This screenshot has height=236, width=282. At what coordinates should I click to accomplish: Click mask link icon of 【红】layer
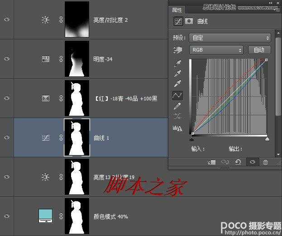coord(61,98)
